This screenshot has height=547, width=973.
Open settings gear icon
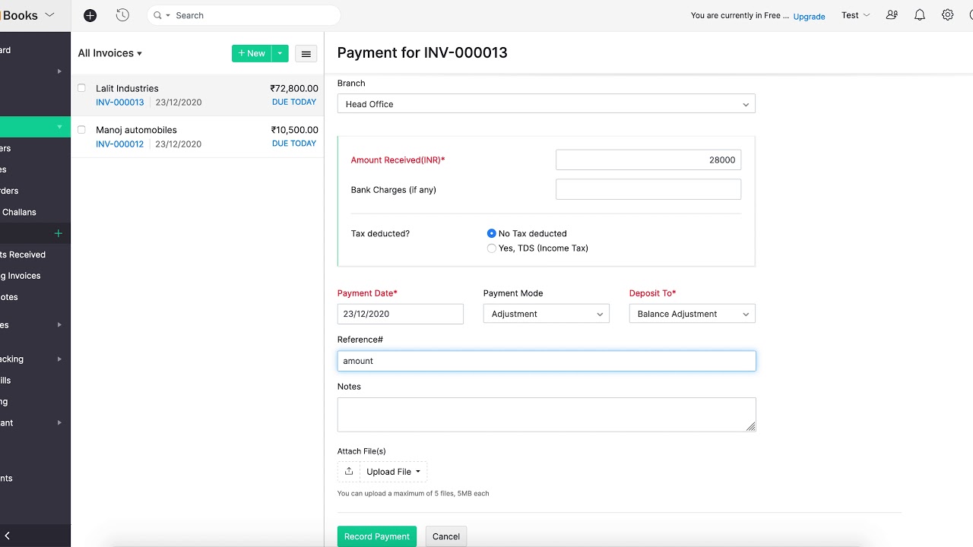coord(947,15)
